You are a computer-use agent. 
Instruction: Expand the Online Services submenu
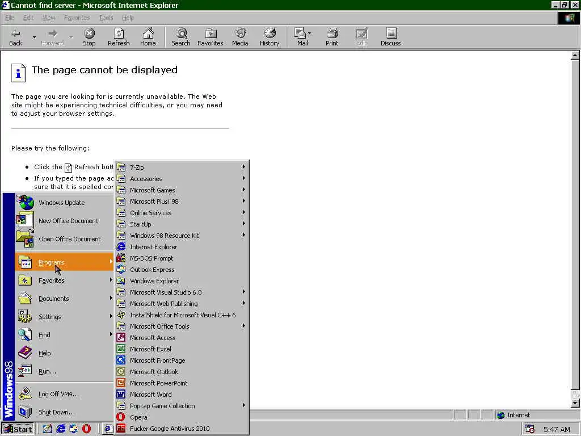tap(182, 213)
